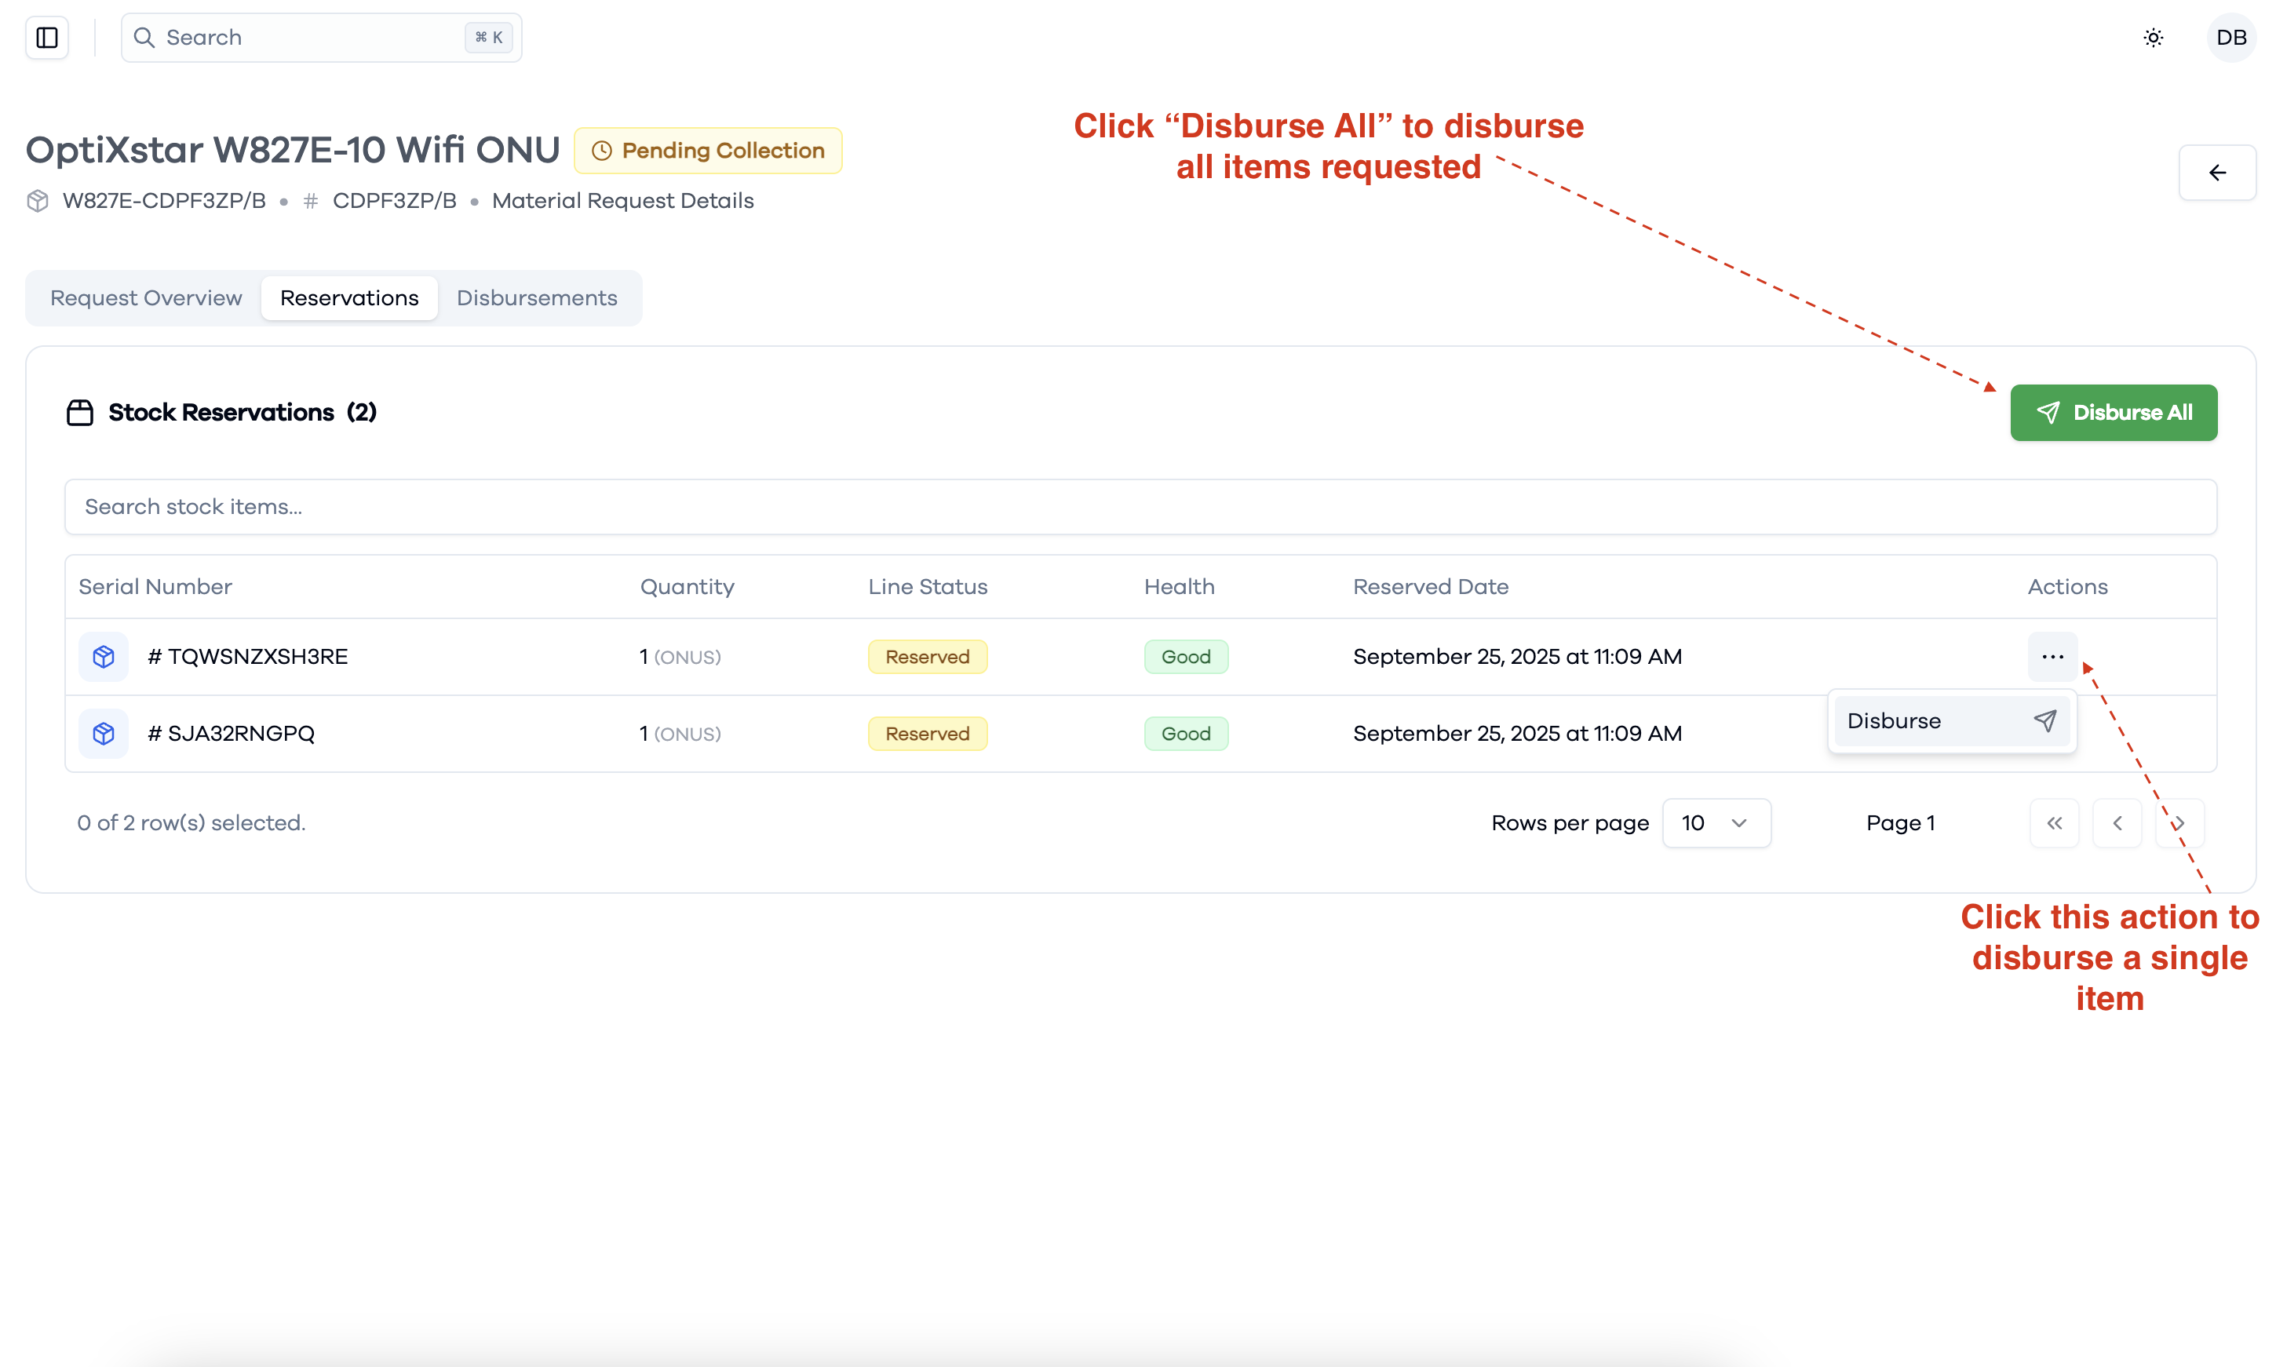Choose Disburse from the row menu

[x=1951, y=721]
